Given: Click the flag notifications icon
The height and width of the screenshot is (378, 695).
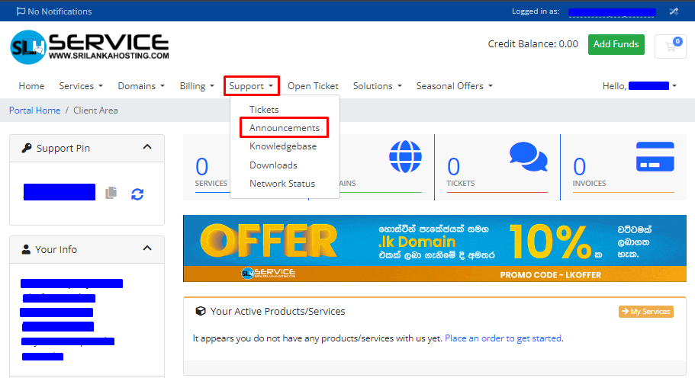Looking at the screenshot, I should coord(21,11).
